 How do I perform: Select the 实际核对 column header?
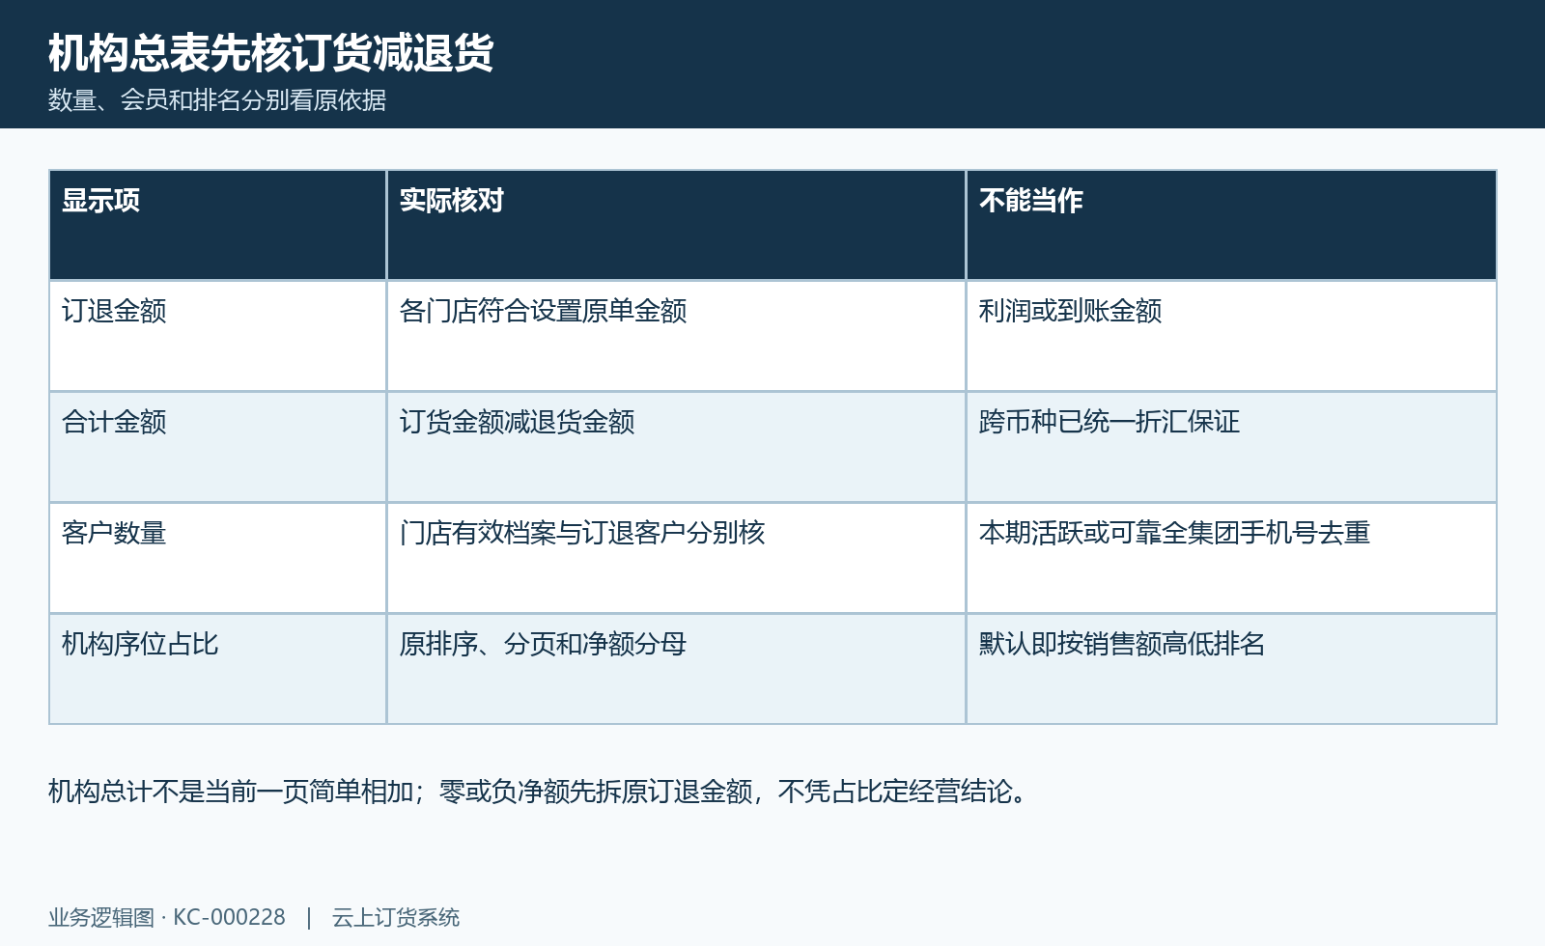click(676, 225)
